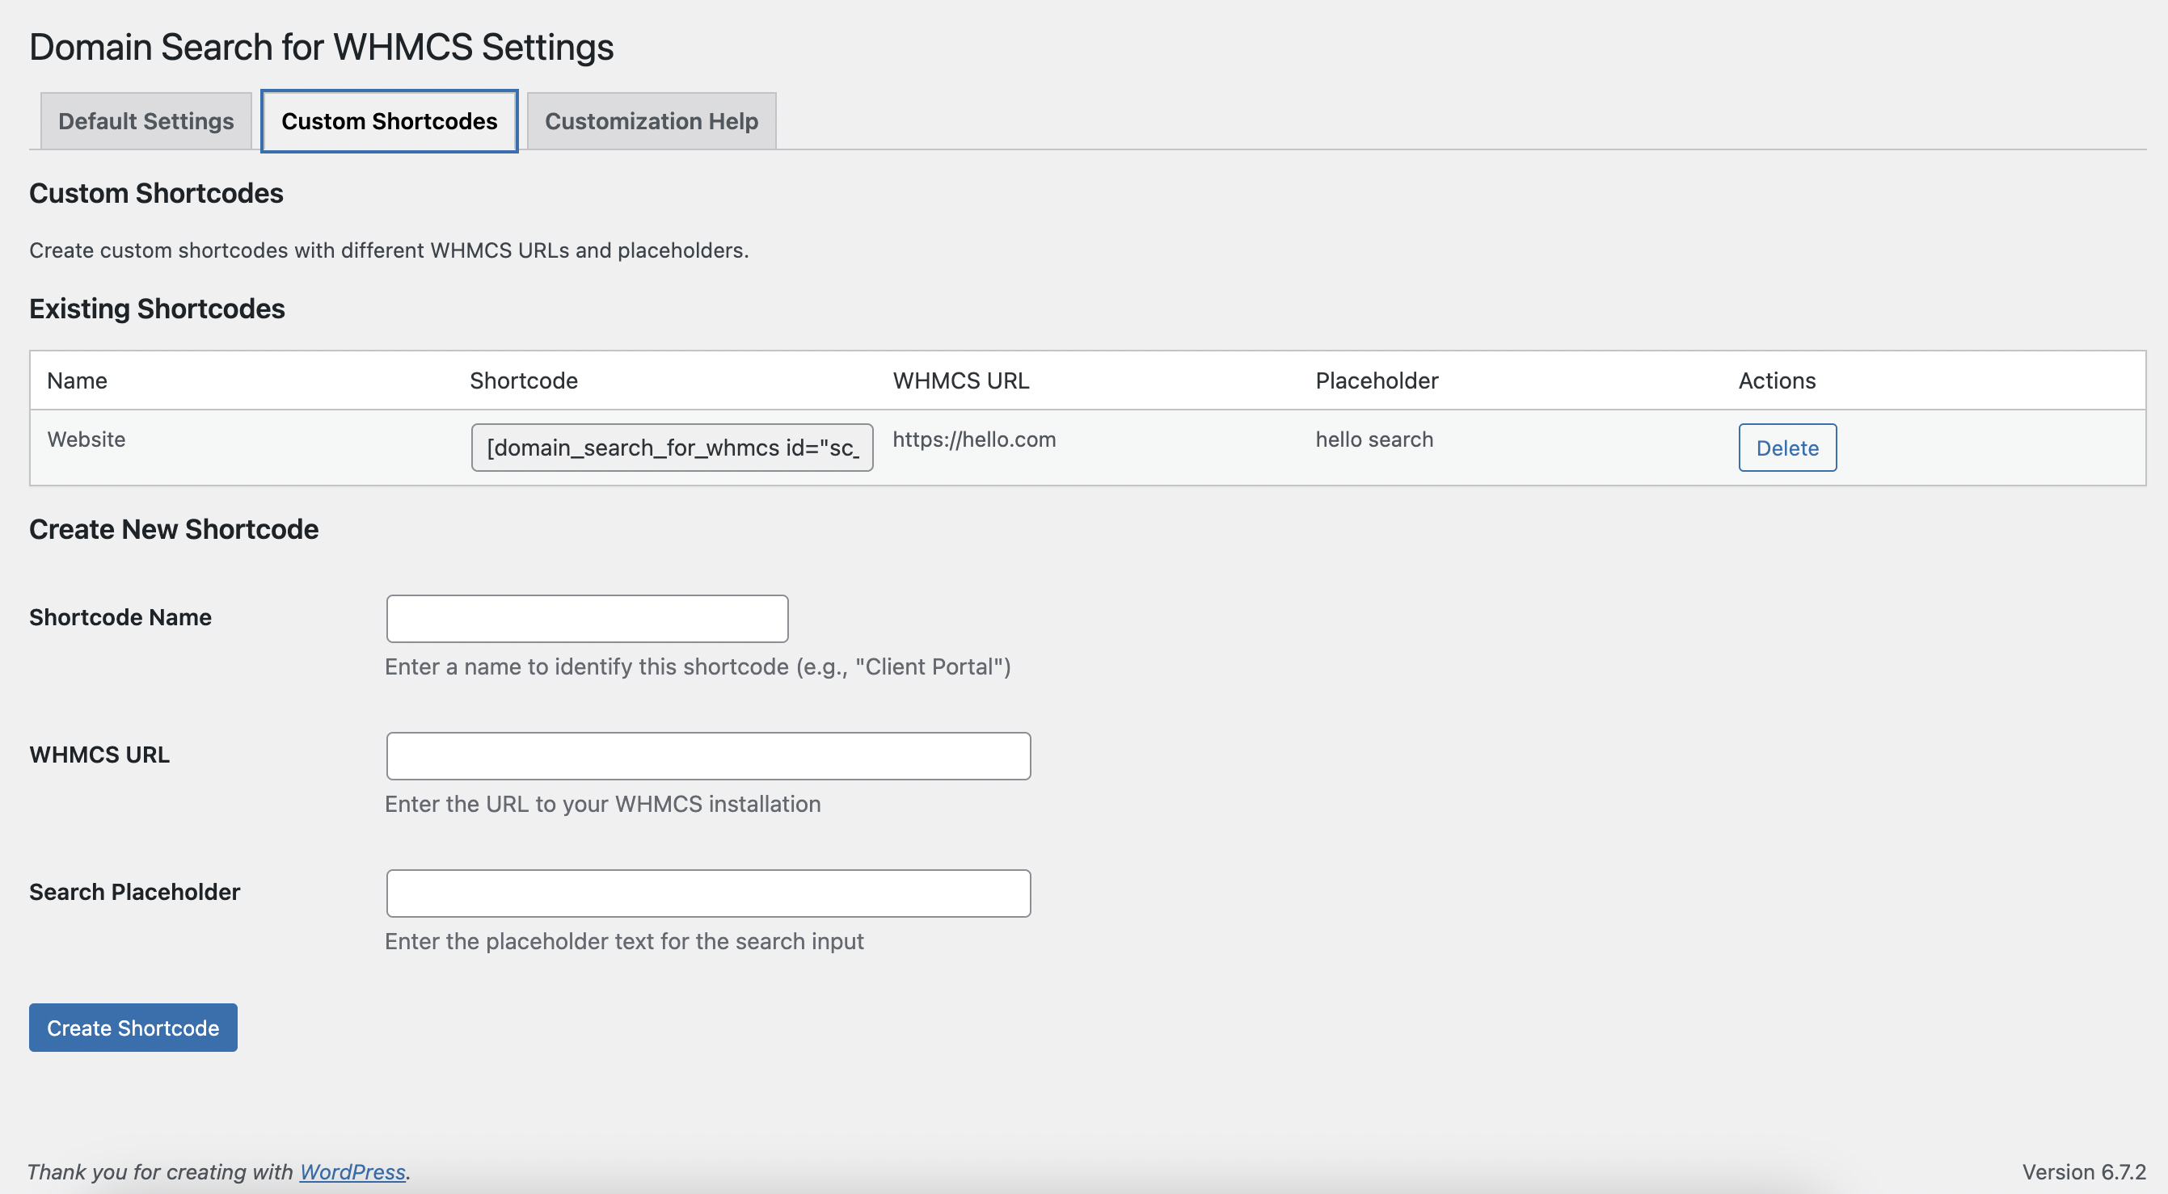Click the Domain Search for WHMCS Settings title
This screenshot has height=1194, width=2168.
point(322,47)
